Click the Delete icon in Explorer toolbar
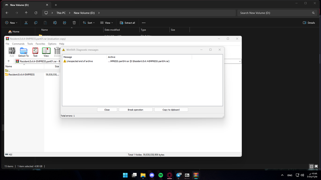 (74, 23)
